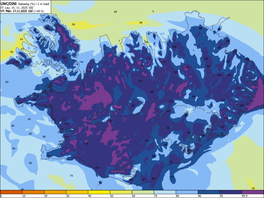Click the 'VT: Mán. 17.11.2025 10Z' line
This screenshot has height=198, width=264.
coord(17,11)
